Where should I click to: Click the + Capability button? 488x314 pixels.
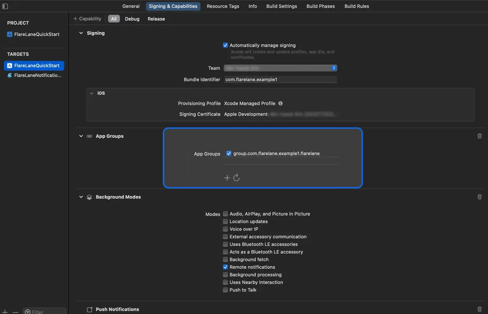[x=87, y=19]
